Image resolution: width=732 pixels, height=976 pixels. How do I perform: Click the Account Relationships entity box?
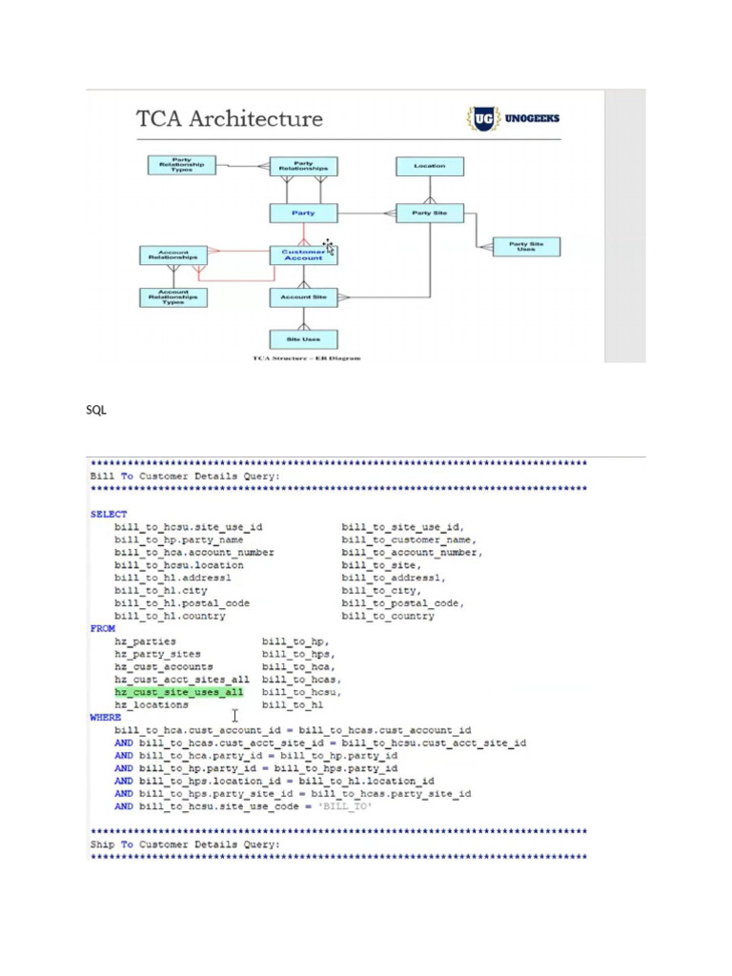coord(173,255)
